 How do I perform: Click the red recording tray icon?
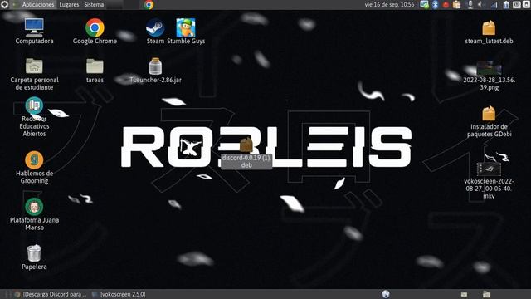(x=446, y=5)
